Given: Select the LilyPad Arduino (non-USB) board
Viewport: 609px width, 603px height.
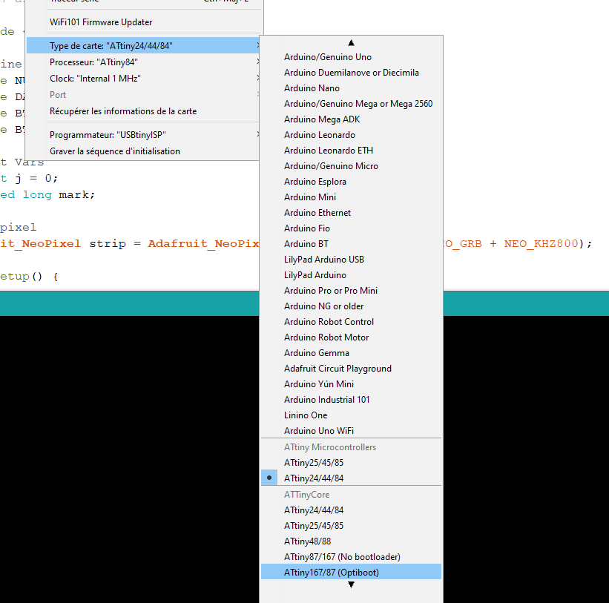Looking at the screenshot, I should 351,275.
